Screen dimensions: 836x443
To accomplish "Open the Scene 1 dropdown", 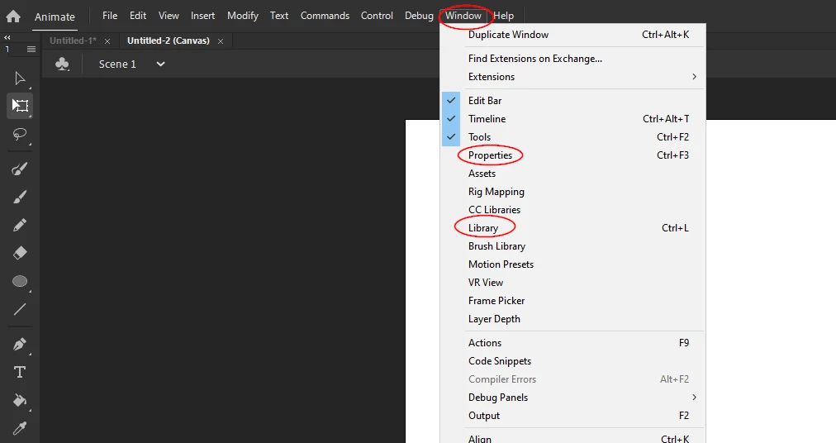I will [160, 64].
